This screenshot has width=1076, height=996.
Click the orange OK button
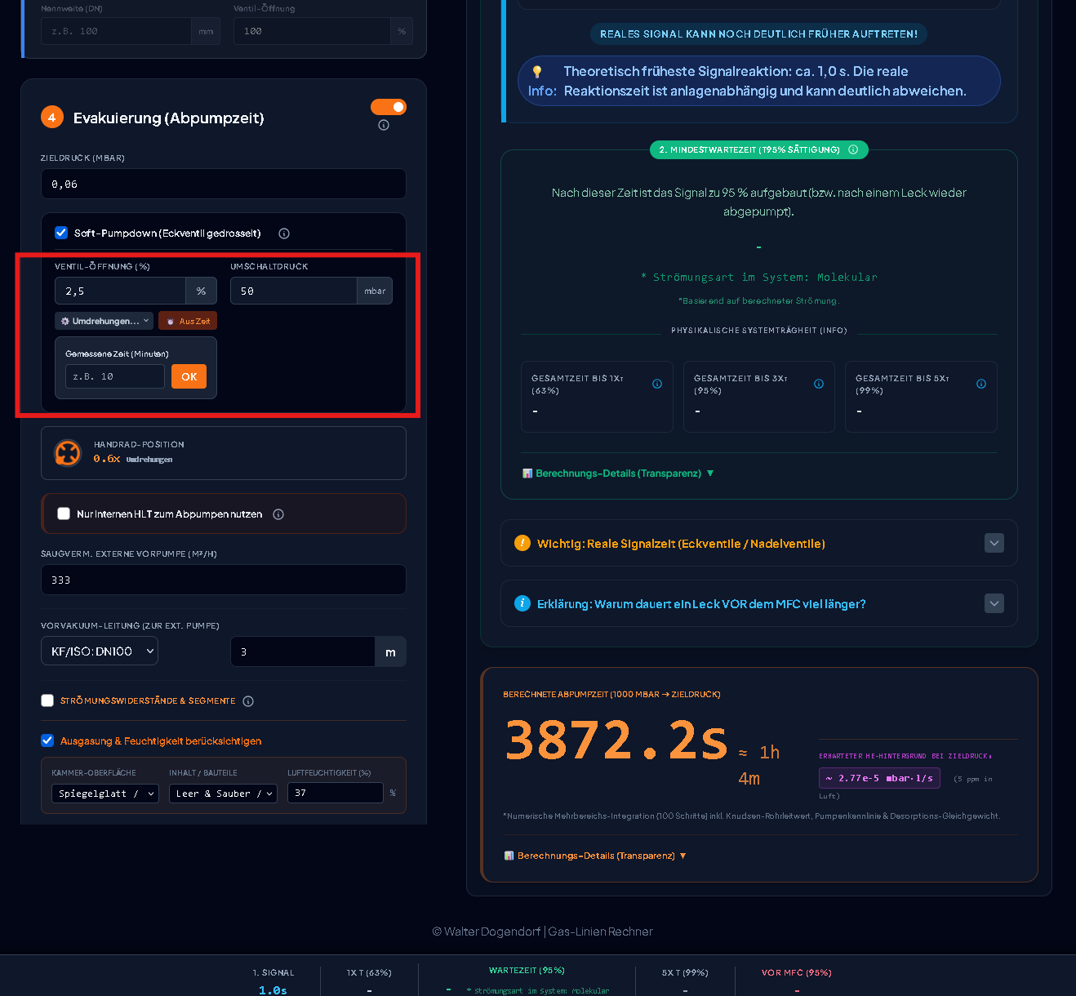point(189,376)
